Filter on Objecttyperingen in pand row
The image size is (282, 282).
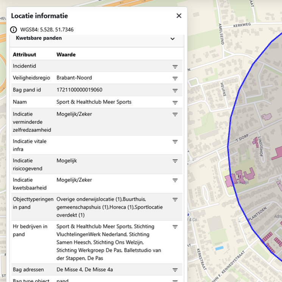(x=175, y=199)
